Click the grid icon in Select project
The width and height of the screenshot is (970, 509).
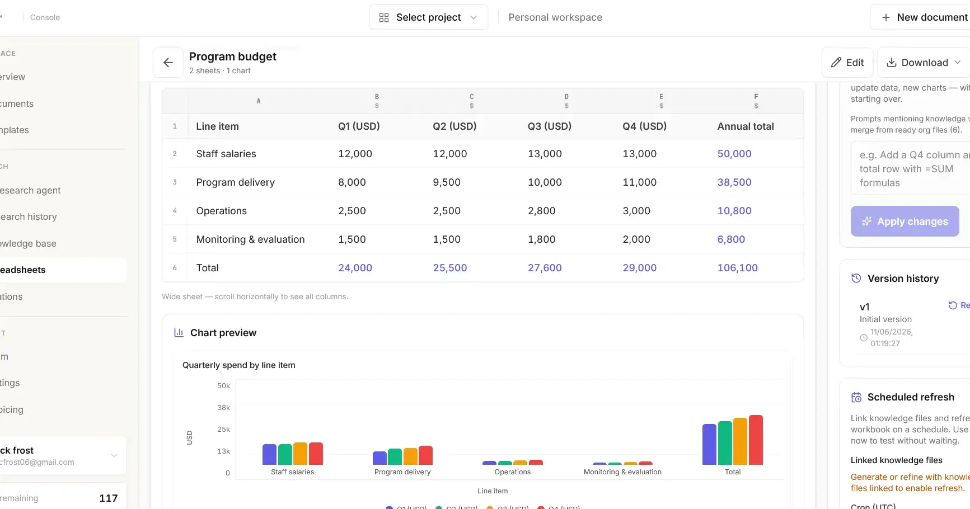384,17
